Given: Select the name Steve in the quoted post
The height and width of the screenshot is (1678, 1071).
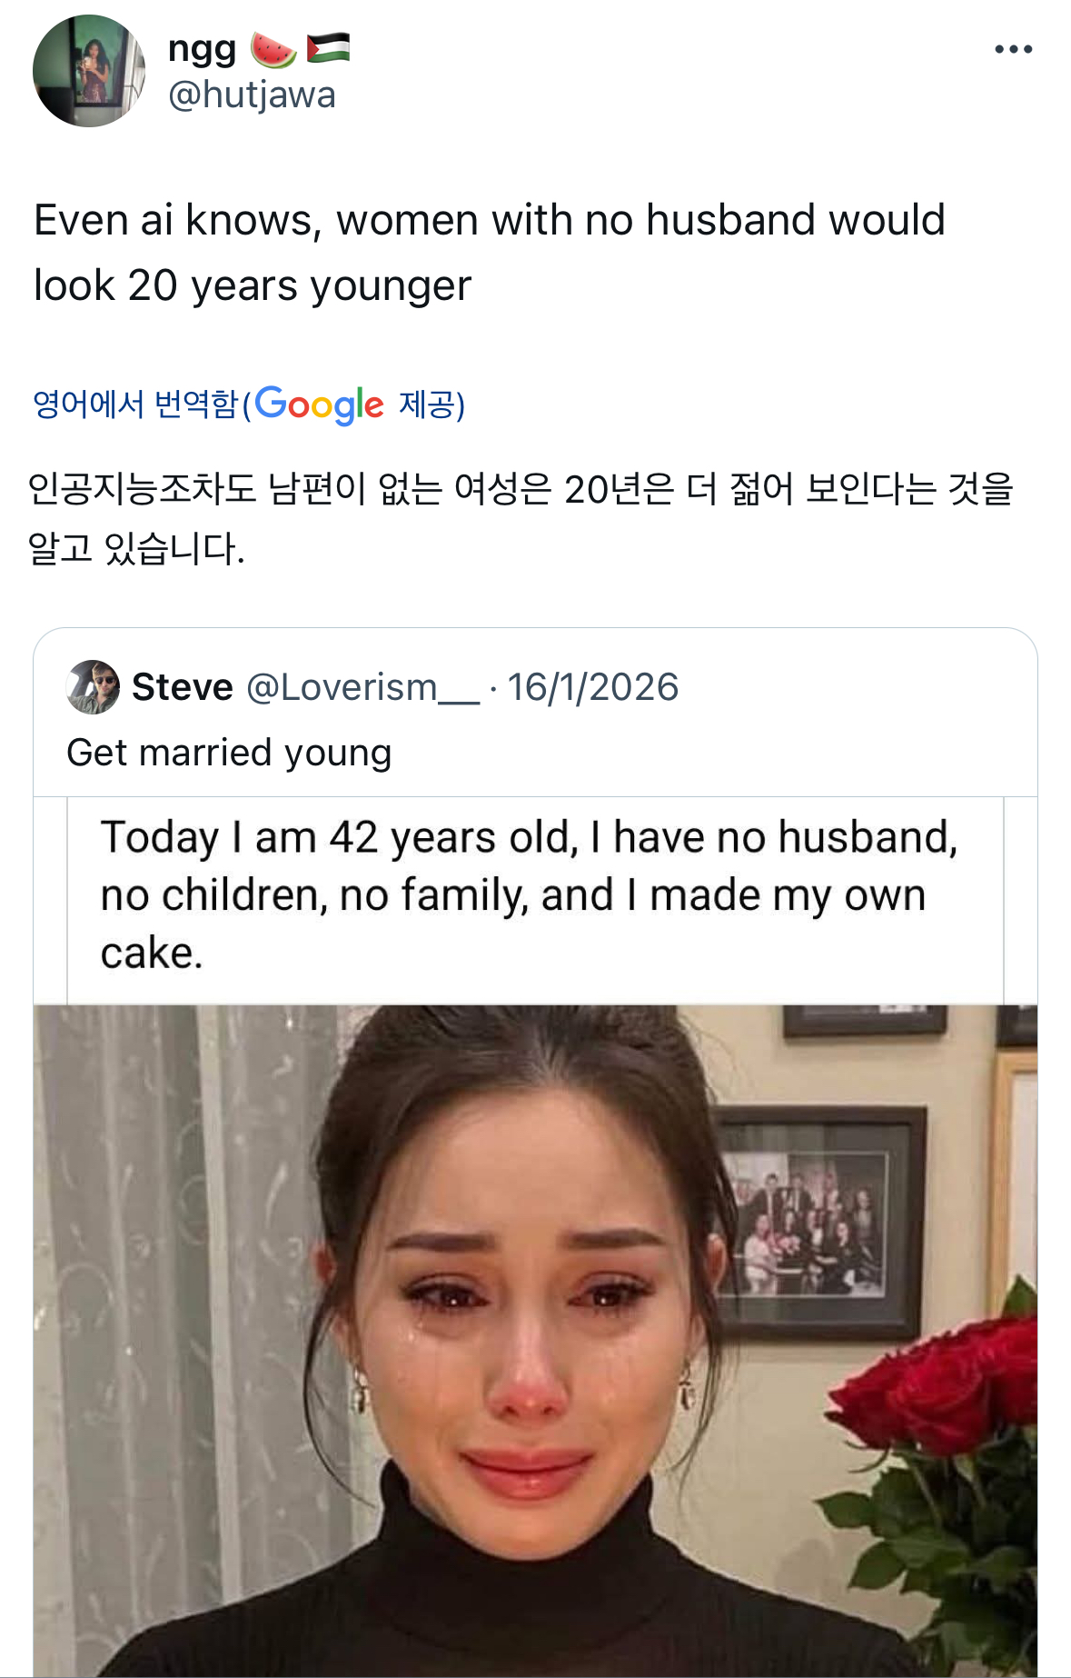Looking at the screenshot, I should pos(182,688).
